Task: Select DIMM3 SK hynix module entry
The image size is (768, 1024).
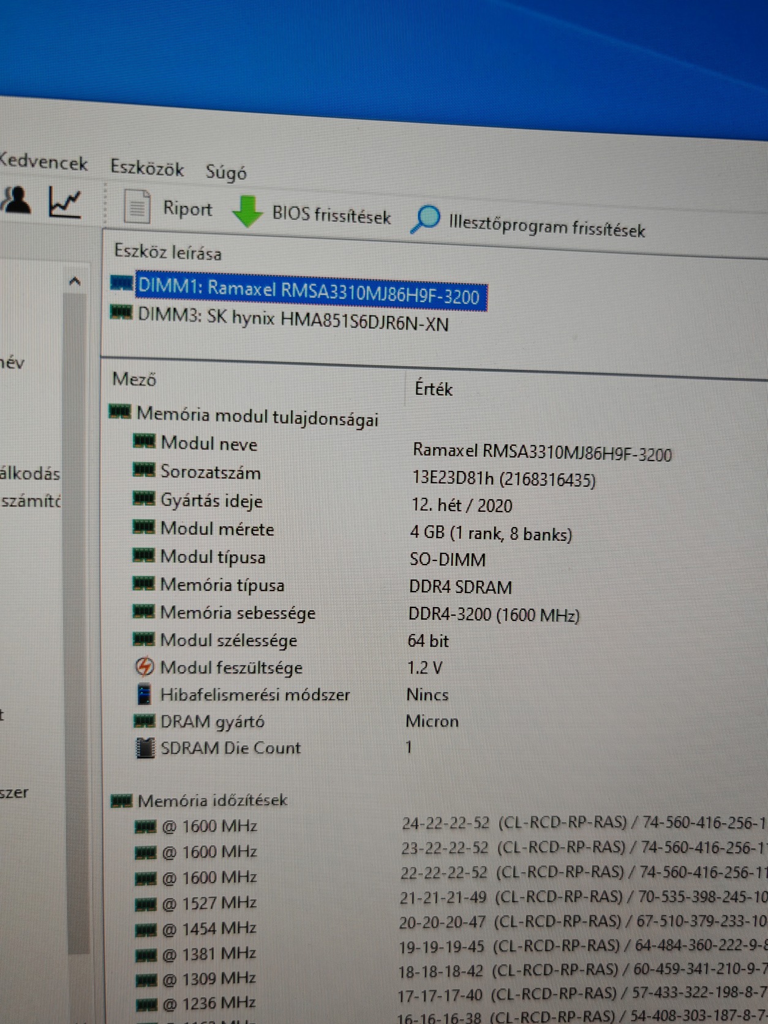Action: click(x=293, y=319)
